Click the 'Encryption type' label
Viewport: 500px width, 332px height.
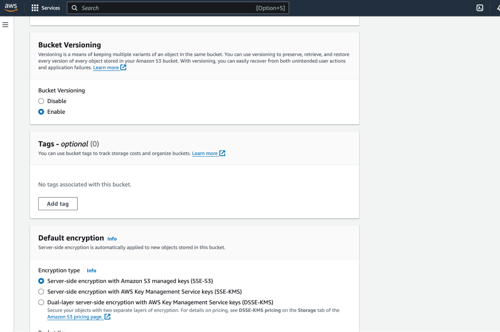point(59,270)
